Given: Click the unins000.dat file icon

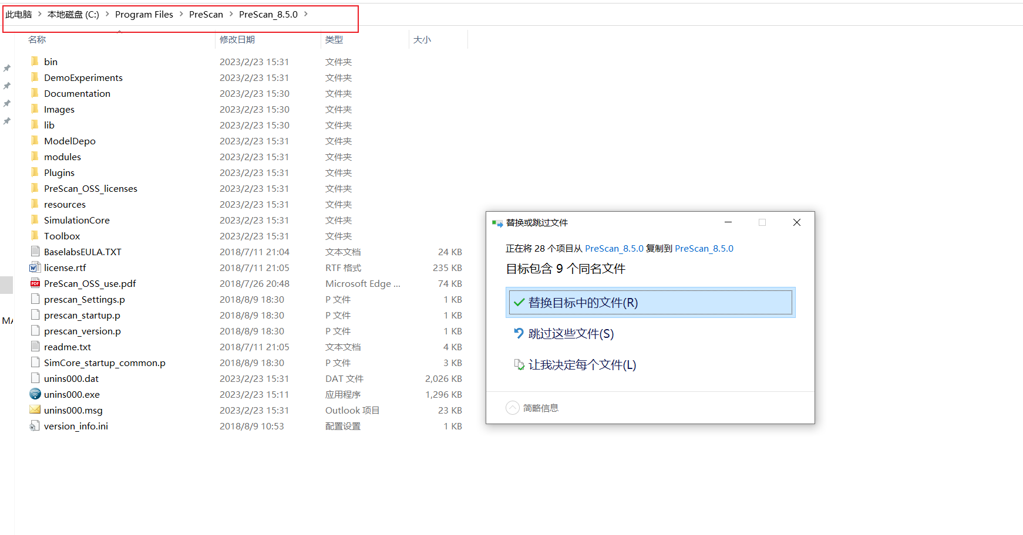Looking at the screenshot, I should [x=35, y=378].
